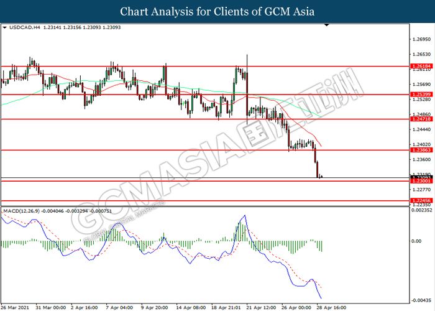Click the 1.22770 price axis value
Screen dimensions: 435x311
[x=422, y=190]
